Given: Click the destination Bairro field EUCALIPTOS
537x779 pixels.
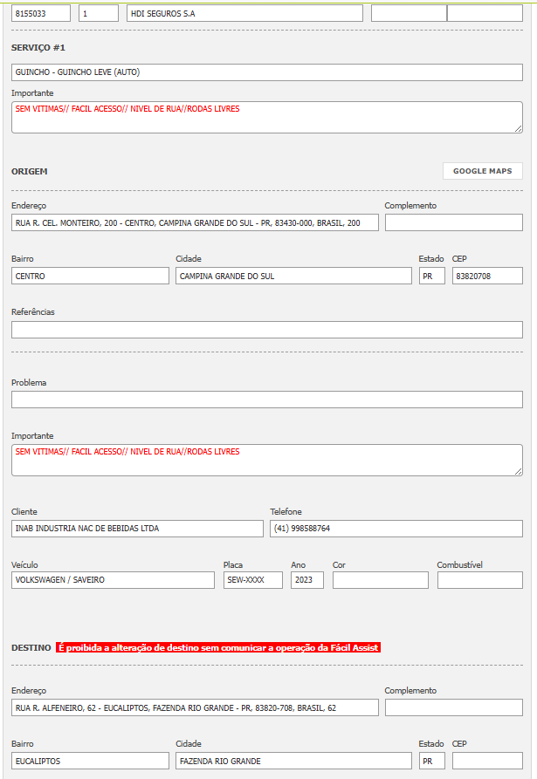Looking at the screenshot, I should tap(90, 761).
